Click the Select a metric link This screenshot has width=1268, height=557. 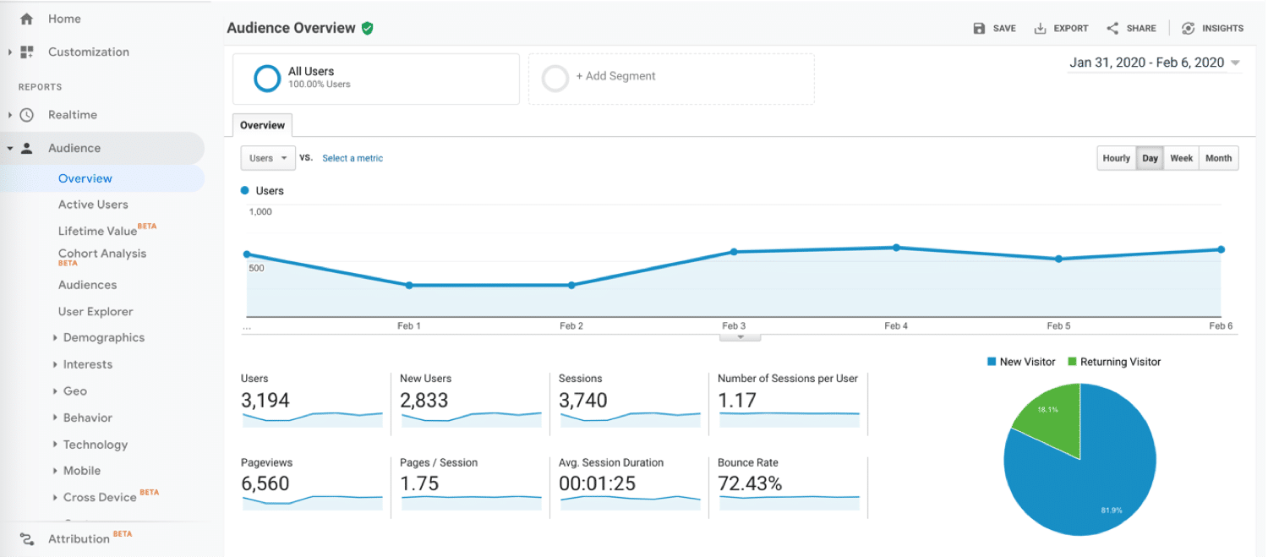[353, 158]
